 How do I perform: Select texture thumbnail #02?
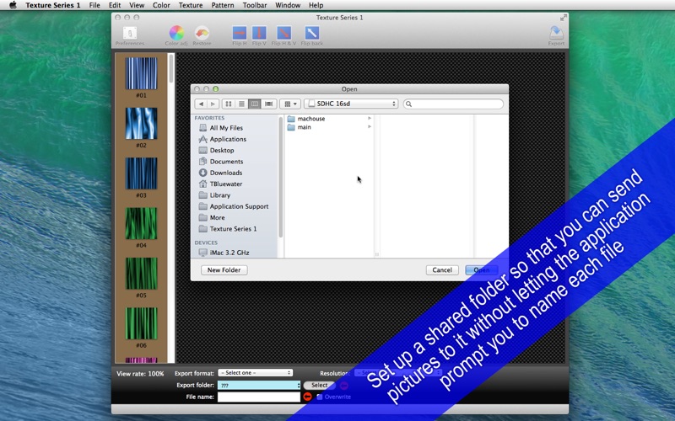(x=141, y=124)
